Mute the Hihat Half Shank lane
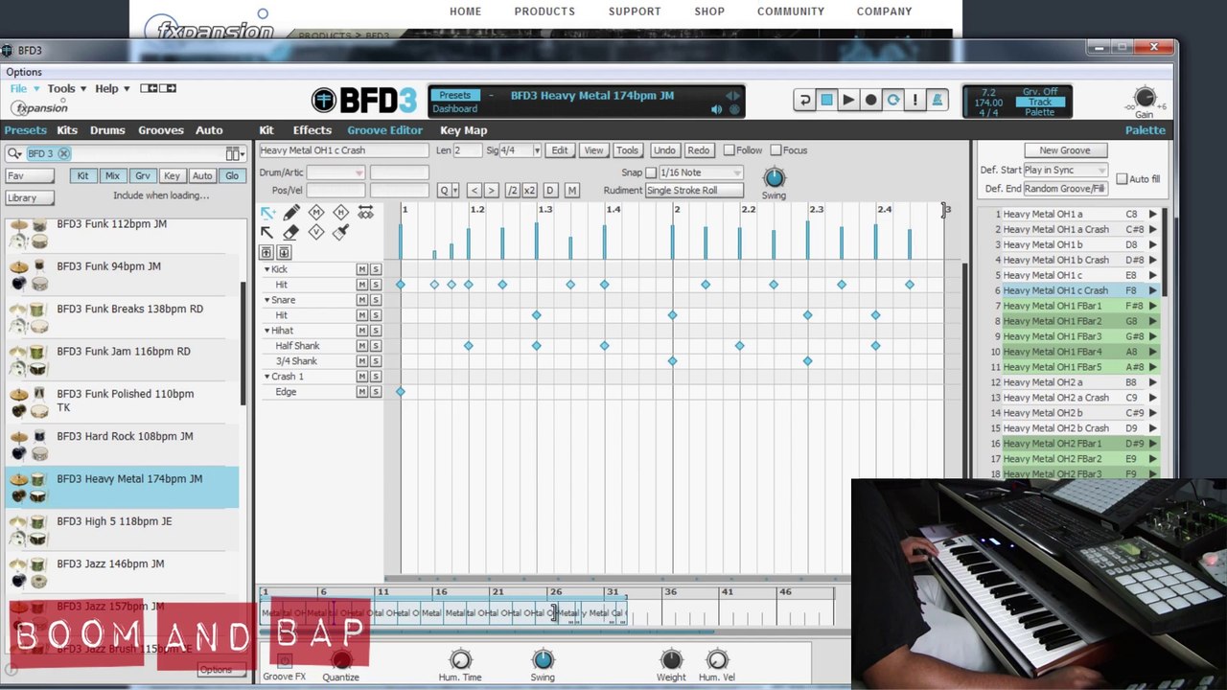This screenshot has width=1227, height=690. pyautogui.click(x=361, y=346)
